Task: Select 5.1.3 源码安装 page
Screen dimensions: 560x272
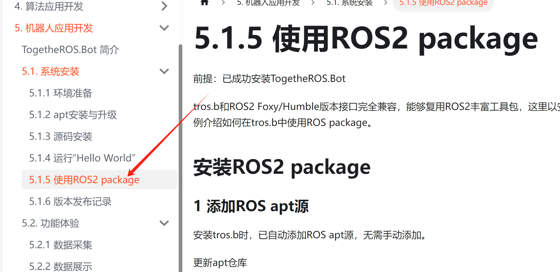Action: point(61,136)
